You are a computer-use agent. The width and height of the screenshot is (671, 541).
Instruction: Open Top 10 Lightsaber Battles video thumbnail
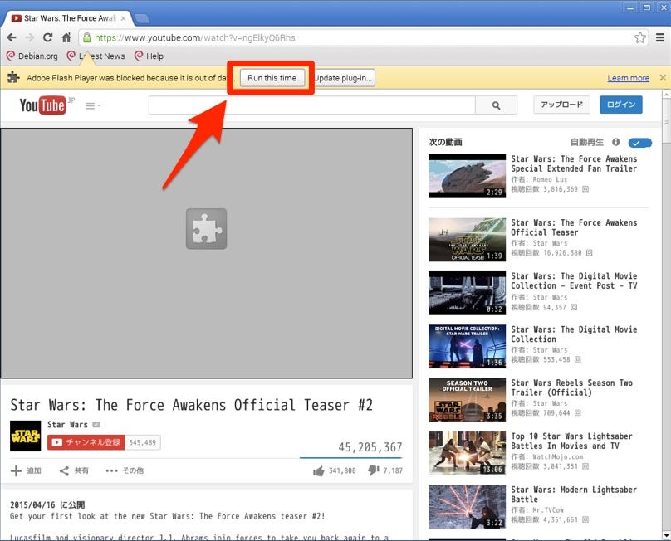pyautogui.click(x=467, y=453)
